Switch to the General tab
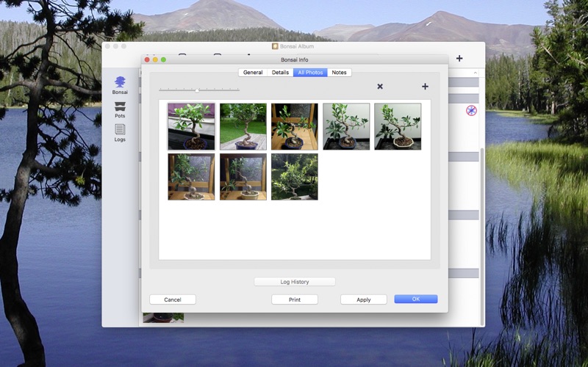Viewport: 588px width, 367px height. coord(253,72)
